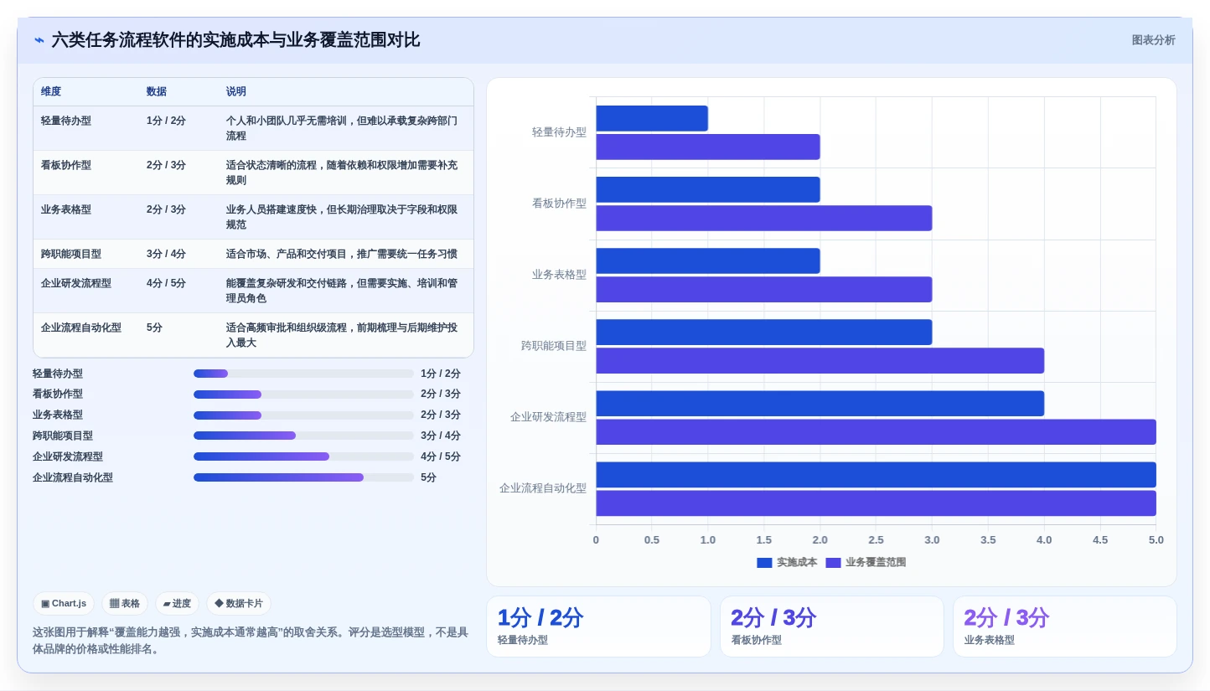Click the 2.5 x-axis tick label
The width and height of the screenshot is (1210, 691).
876,540
